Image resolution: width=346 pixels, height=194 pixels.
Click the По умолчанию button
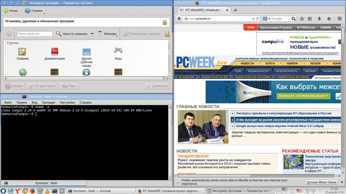[42, 86]
